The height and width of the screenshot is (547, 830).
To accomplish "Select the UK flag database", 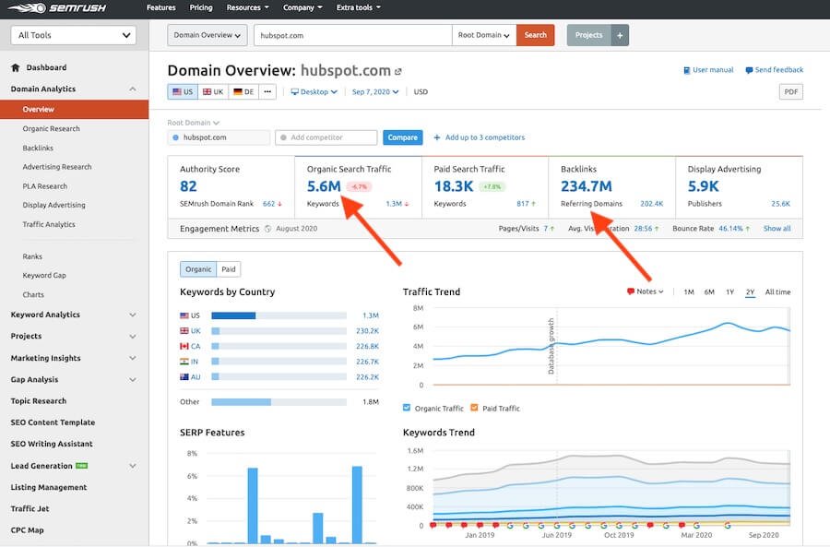I will point(213,91).
